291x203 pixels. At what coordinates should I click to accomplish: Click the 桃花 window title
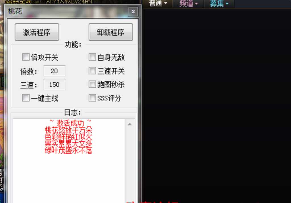click(x=15, y=11)
